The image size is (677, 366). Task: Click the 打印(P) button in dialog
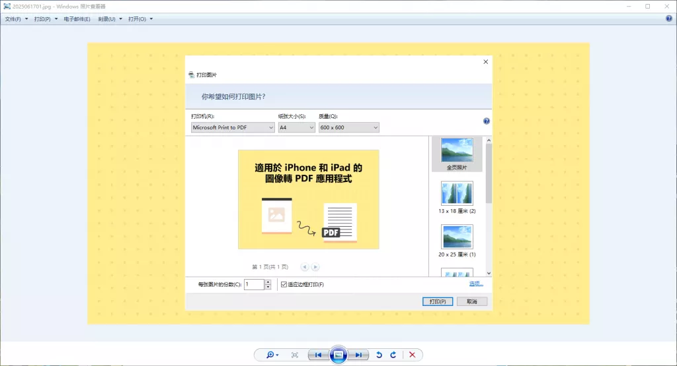[438, 301]
